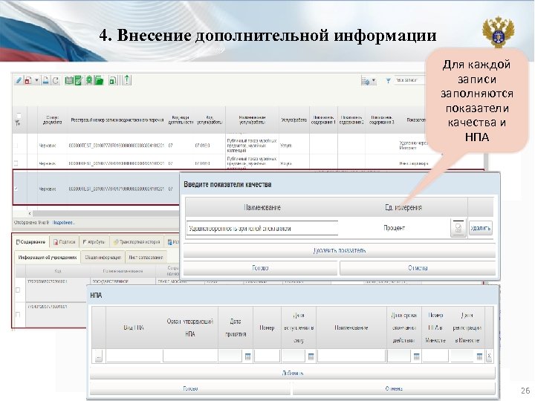
Task: Toggle the select-all checkbox in the table header
Action: pos(19,115)
